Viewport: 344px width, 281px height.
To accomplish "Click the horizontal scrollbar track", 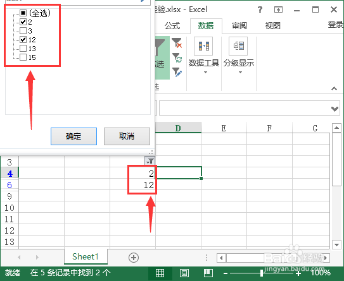I will [274, 258].
